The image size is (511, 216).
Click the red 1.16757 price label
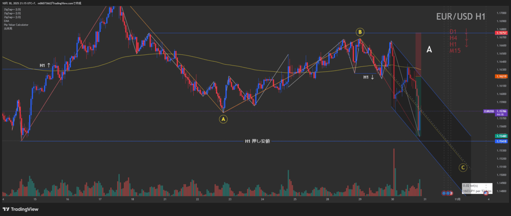500,33
